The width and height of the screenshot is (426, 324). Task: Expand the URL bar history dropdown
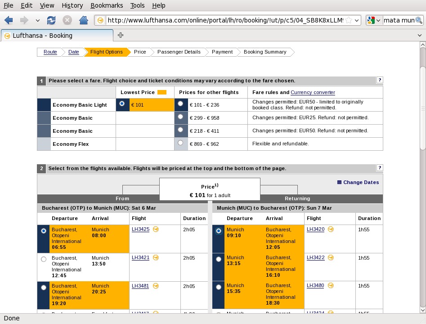(x=357, y=20)
